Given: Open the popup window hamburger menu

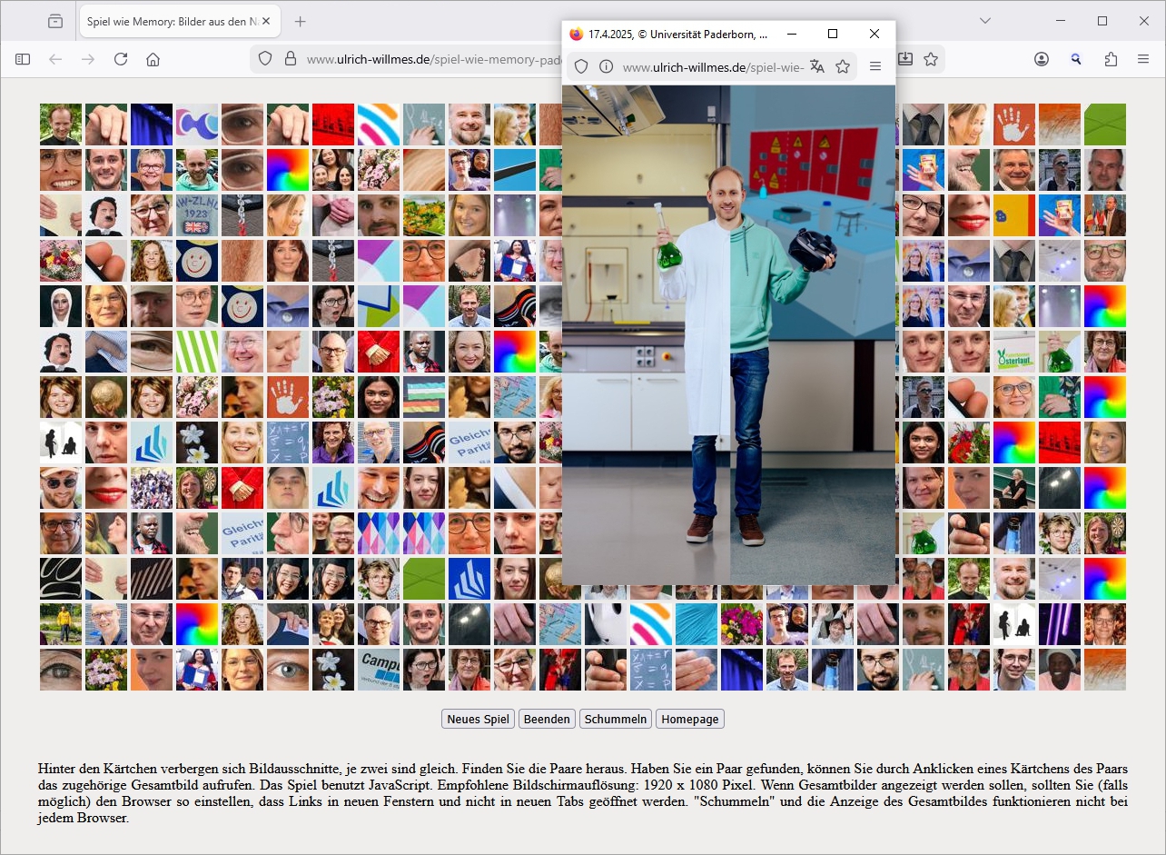Looking at the screenshot, I should tap(875, 66).
